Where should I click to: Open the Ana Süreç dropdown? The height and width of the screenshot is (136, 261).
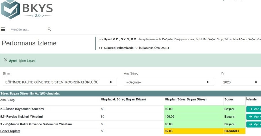(169, 82)
